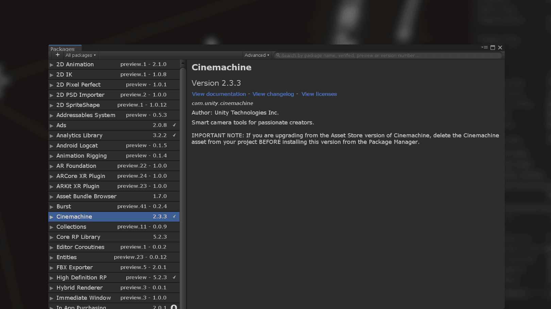Click the download icon beside In App Purchasing
The width and height of the screenshot is (551, 309).
tap(174, 307)
